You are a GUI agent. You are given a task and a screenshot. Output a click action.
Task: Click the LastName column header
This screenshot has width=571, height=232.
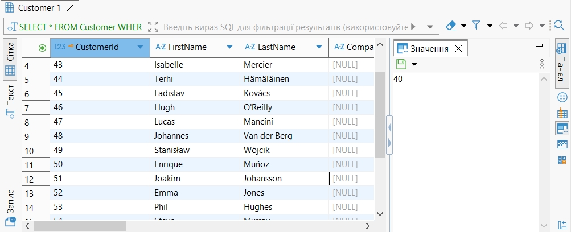pyautogui.click(x=285, y=48)
